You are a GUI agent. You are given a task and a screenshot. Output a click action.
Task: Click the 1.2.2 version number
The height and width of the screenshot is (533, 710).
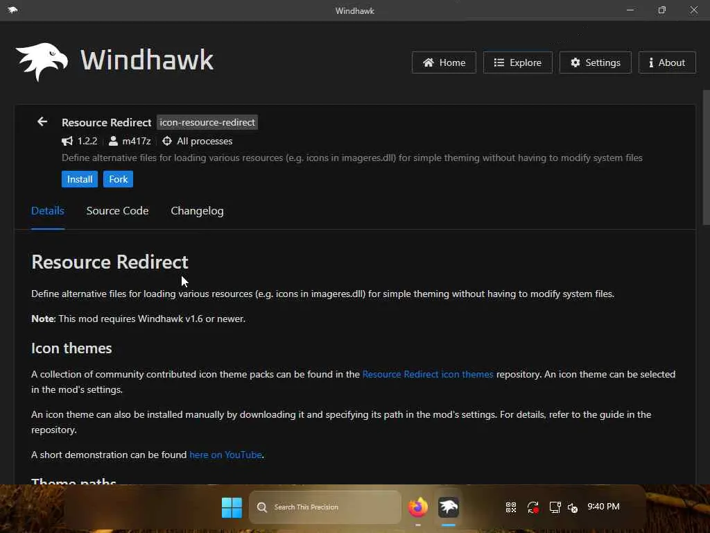pos(87,141)
